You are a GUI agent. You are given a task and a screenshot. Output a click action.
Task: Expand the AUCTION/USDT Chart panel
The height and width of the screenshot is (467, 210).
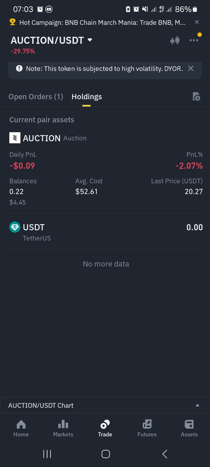click(105, 405)
